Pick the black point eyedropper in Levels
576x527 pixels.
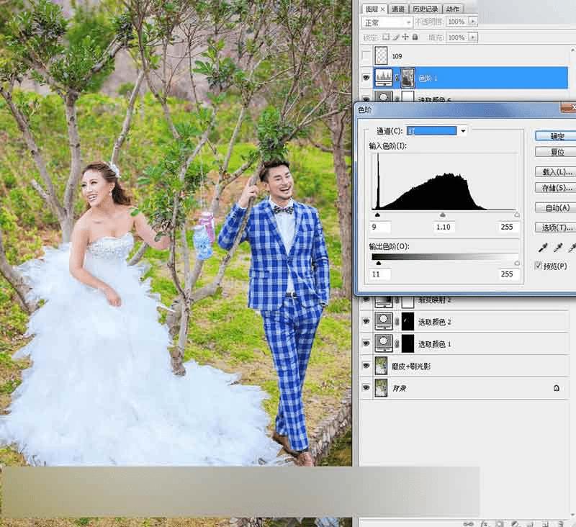point(543,248)
